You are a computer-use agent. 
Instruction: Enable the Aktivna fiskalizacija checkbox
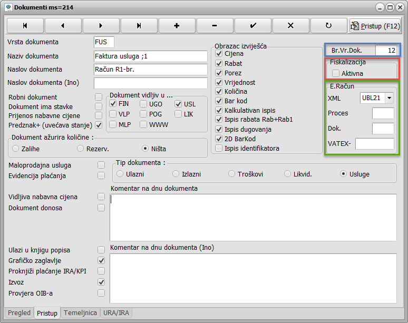[x=336, y=73]
